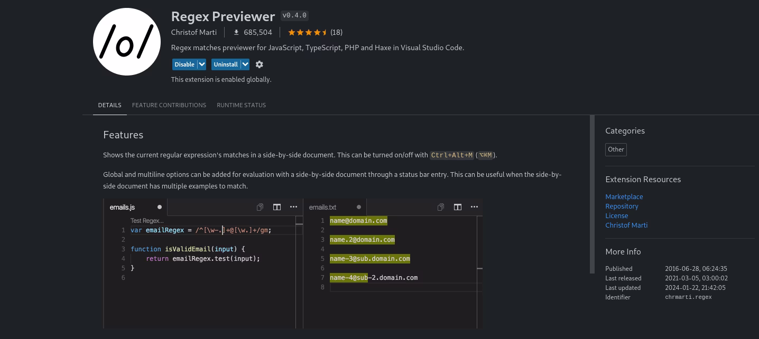Click the Categories heading
The width and height of the screenshot is (759, 339).
coord(625,131)
